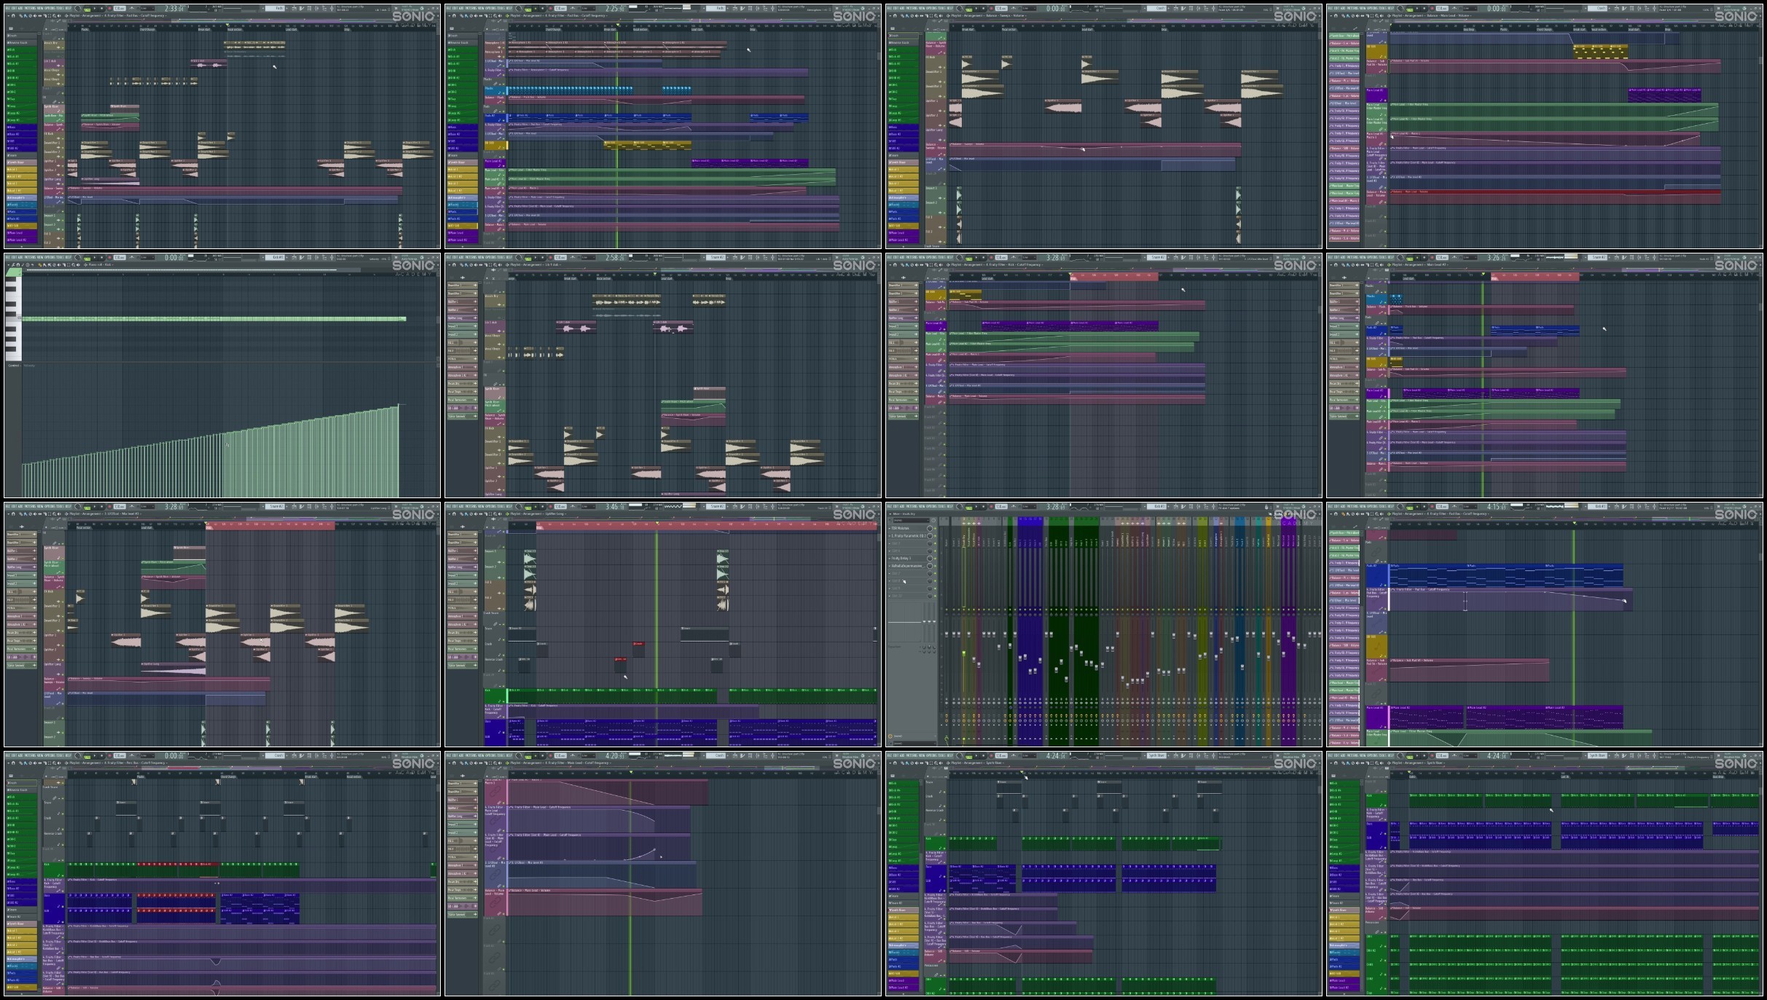
Task: Toggle Fruity Delay 3 slot enable knob, mixer thumbnail
Action: [x=930, y=559]
